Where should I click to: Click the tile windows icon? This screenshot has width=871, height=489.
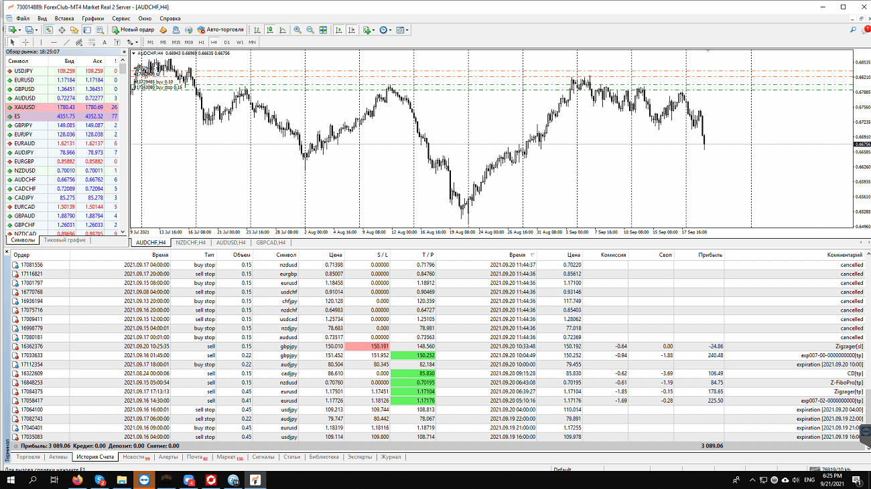tap(324, 30)
